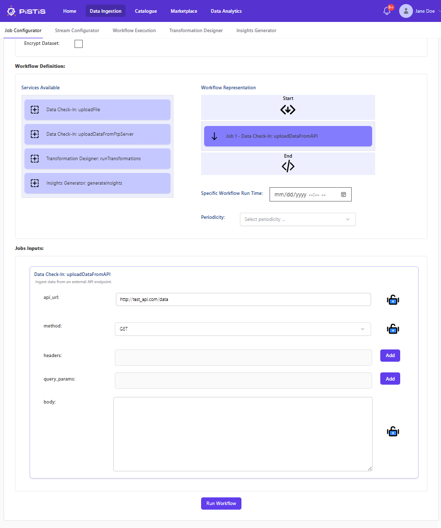Click add icon for uploadDataFromFtpServer
The height and width of the screenshot is (528, 441).
click(x=35, y=134)
